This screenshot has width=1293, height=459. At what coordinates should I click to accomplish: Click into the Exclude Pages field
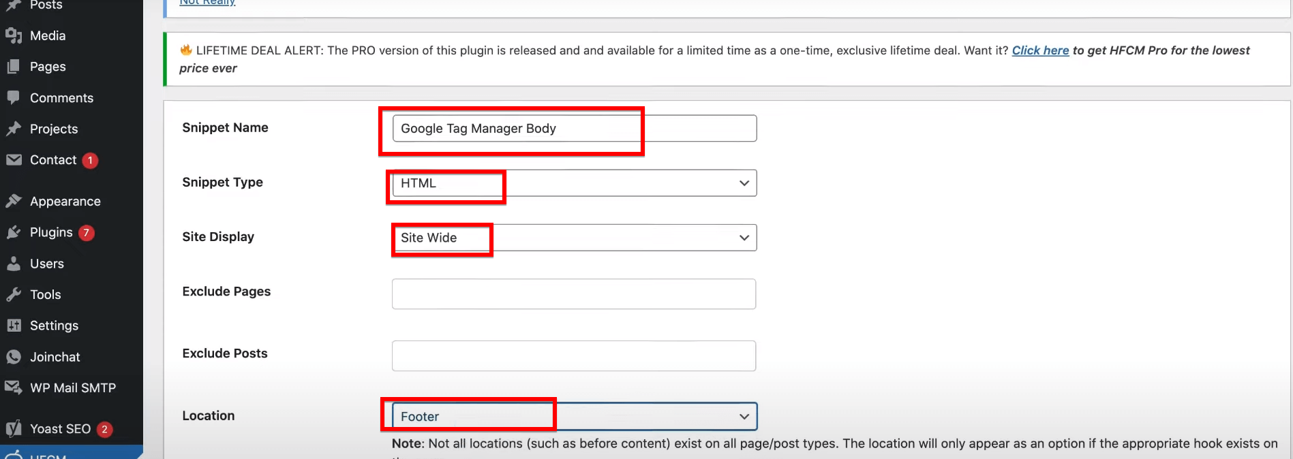(574, 294)
